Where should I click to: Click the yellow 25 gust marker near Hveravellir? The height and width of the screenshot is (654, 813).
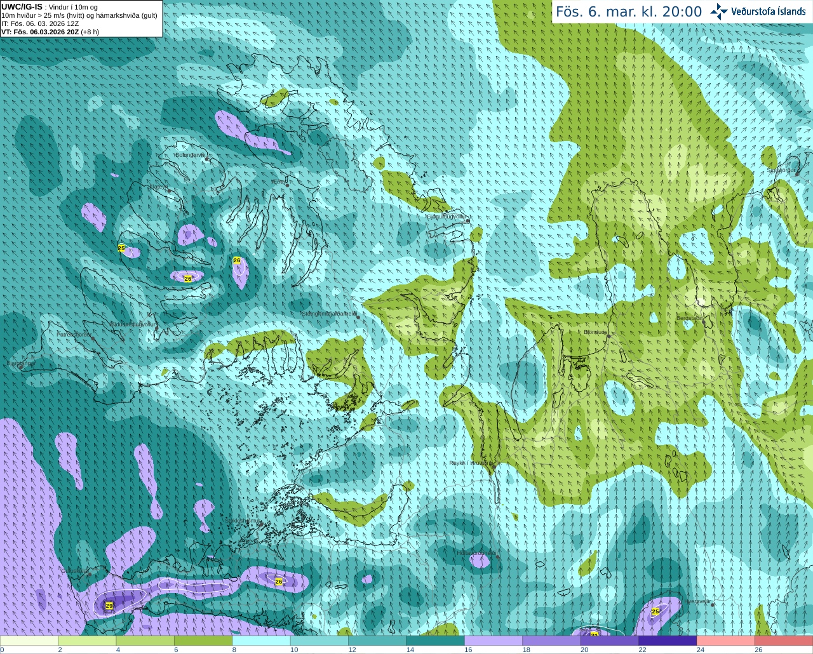pos(655,611)
